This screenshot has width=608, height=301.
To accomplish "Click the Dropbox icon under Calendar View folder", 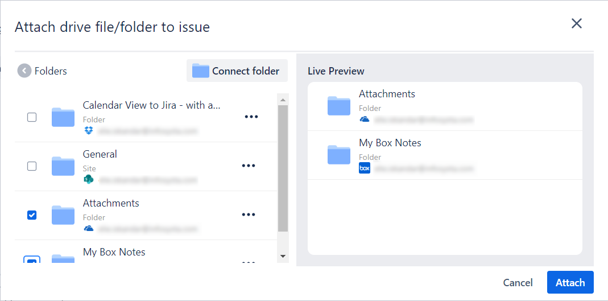I will [88, 131].
